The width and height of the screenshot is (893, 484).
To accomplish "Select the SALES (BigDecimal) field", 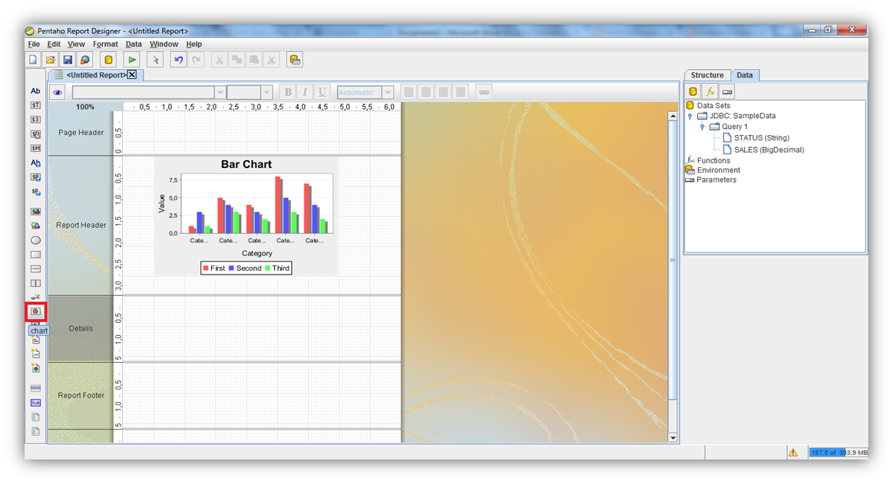I will tap(769, 150).
